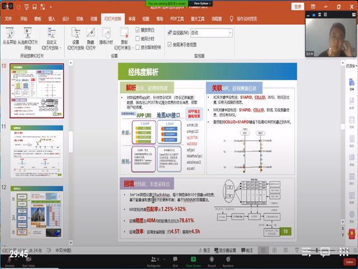Open the 插入 ribbon tab
Screen dimensions: 358x269
[51, 18]
